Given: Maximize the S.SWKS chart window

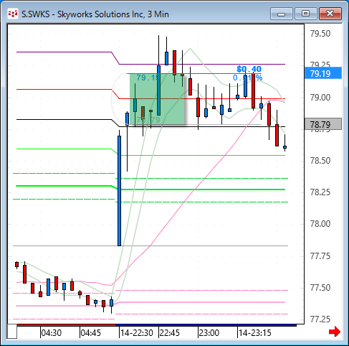Looking at the screenshot, I should tap(305, 14).
